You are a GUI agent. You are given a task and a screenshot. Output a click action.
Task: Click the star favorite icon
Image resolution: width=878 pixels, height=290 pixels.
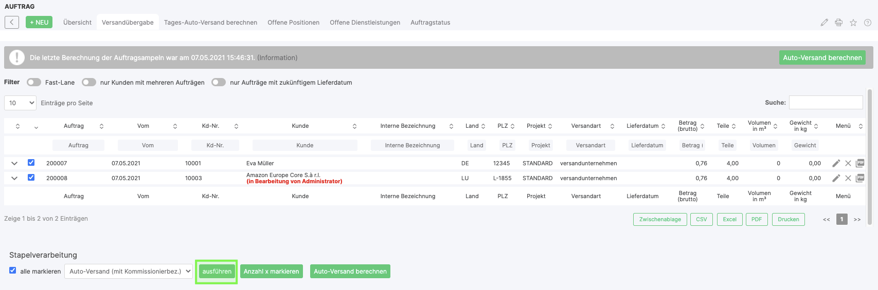click(853, 23)
